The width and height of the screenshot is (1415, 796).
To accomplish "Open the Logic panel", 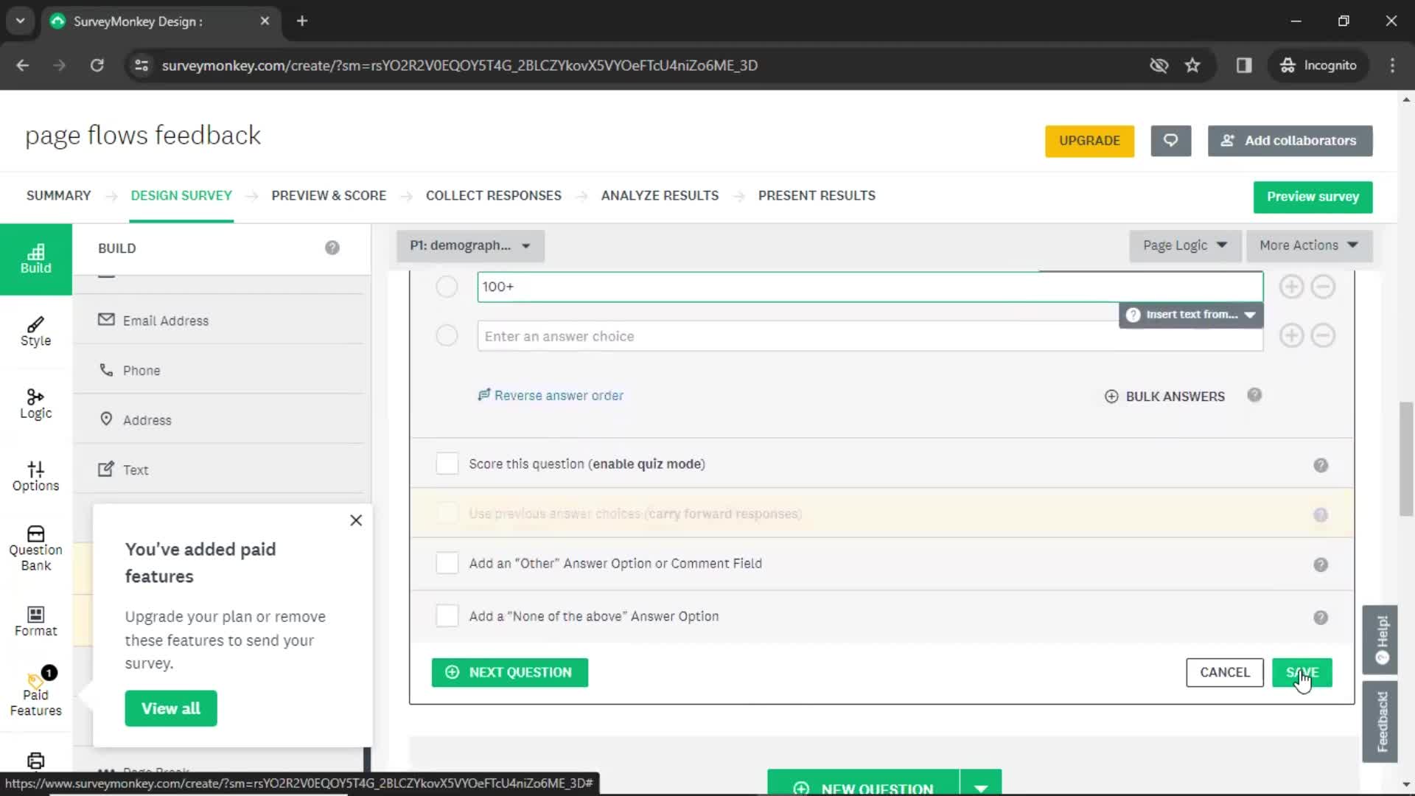I will click(35, 402).
